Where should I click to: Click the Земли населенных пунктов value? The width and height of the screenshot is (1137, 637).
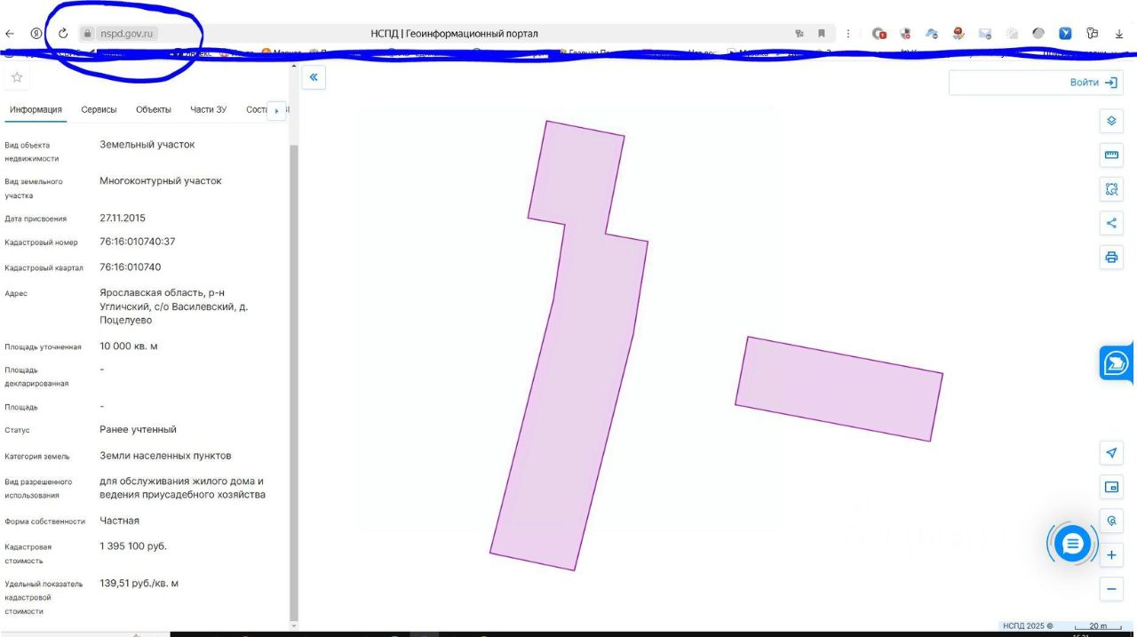click(165, 456)
